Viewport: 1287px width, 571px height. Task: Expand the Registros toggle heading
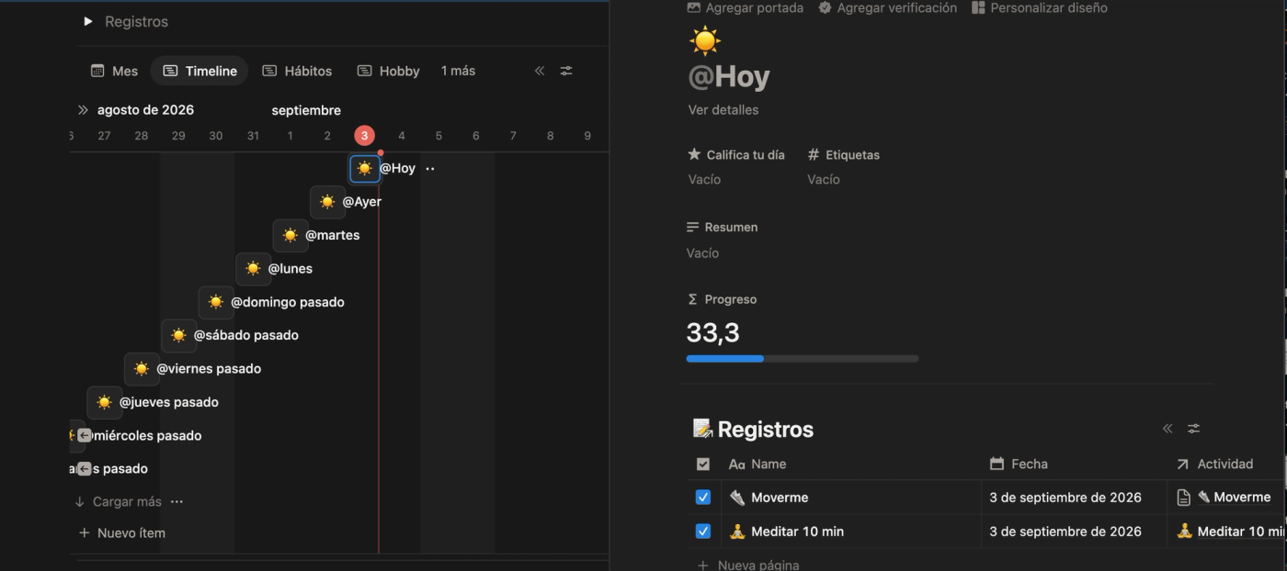coord(88,21)
